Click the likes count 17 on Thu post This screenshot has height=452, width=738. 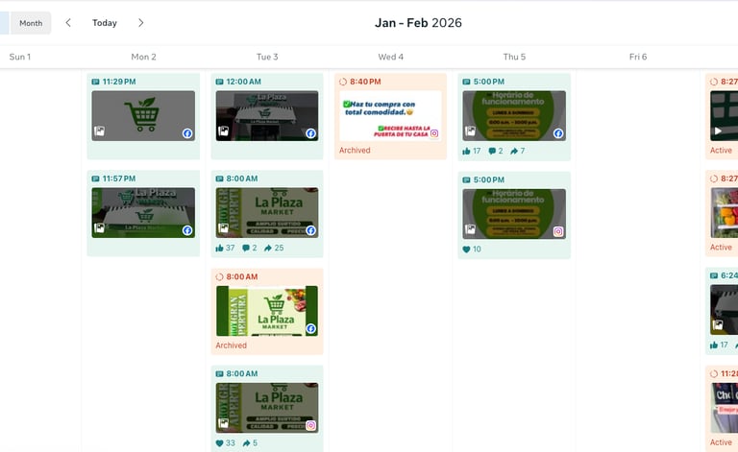tap(472, 152)
